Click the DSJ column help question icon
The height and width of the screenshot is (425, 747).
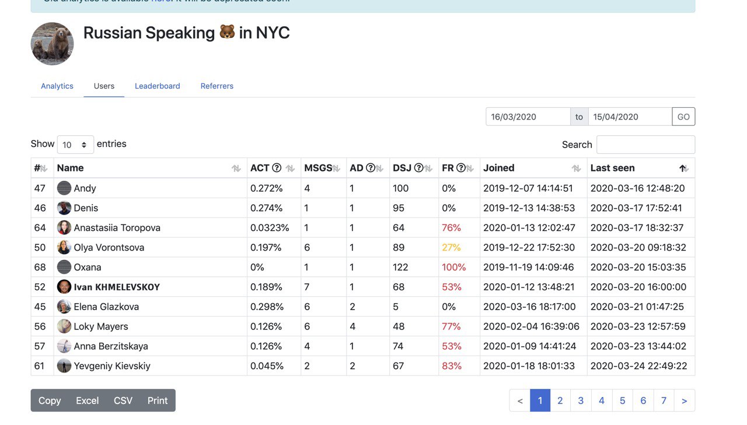[418, 168]
